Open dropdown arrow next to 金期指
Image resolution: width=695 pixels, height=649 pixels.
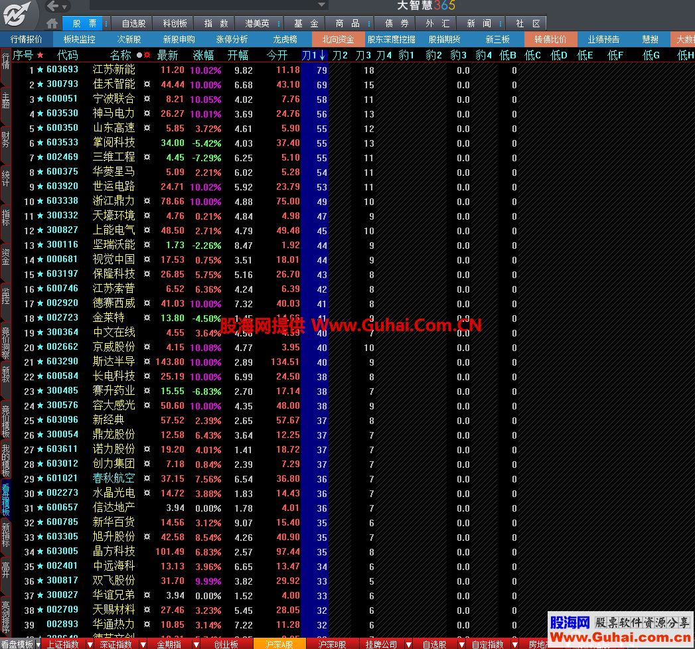click(x=196, y=644)
